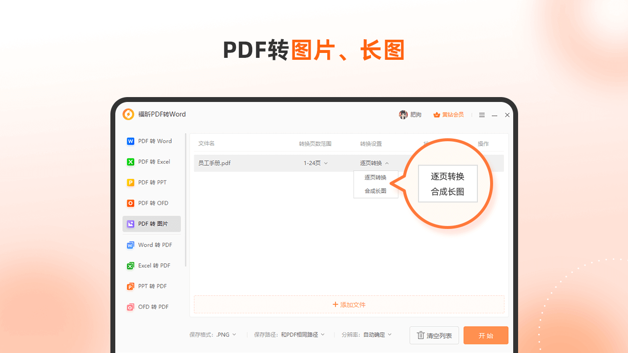Viewport: 628px width, 353px height.
Task: Click the Excel 转 PDF icon
Action: [131, 266]
